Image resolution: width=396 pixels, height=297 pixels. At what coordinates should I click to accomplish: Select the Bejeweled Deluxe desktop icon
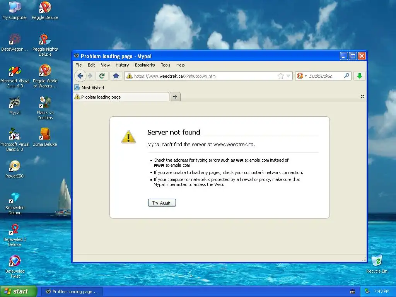click(15, 203)
